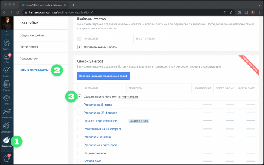264x165 pixels.
Task: Click plus to create new bot
Action: (x=79, y=97)
